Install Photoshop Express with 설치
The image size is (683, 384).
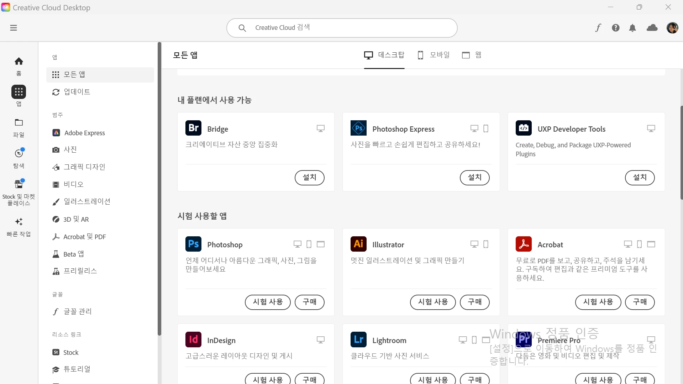(474, 178)
